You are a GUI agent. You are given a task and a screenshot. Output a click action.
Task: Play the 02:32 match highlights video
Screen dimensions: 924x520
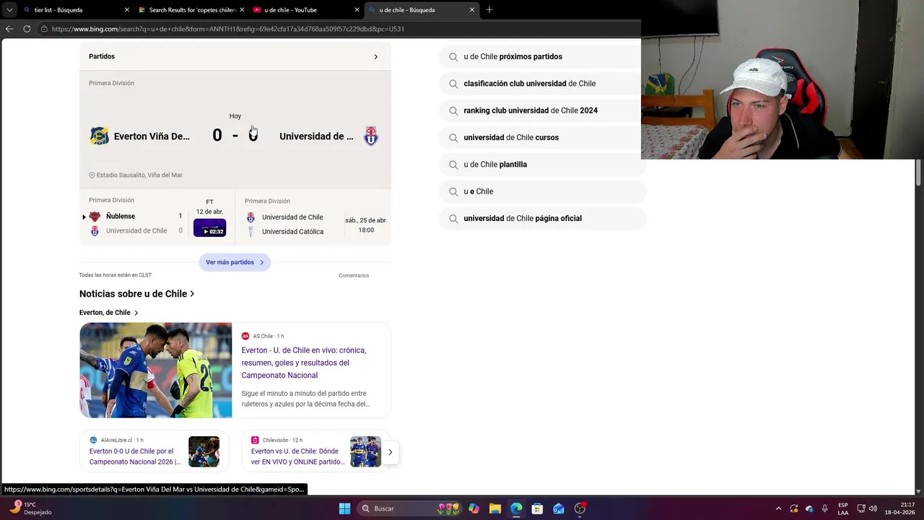click(209, 227)
